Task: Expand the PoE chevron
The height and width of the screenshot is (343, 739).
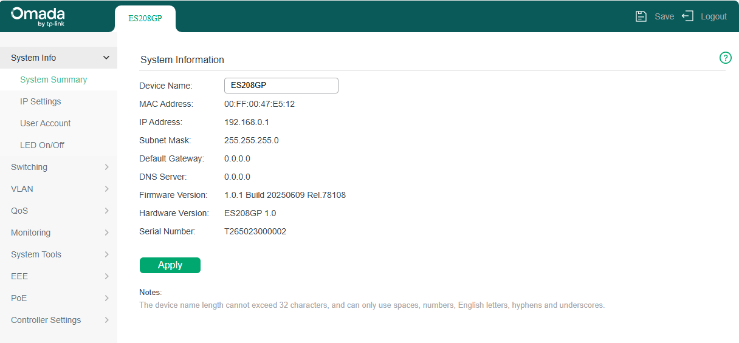Action: tap(106, 298)
